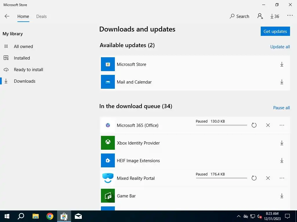The width and height of the screenshot is (297, 222).
Task: Go back with the back arrow
Action: 7,16
